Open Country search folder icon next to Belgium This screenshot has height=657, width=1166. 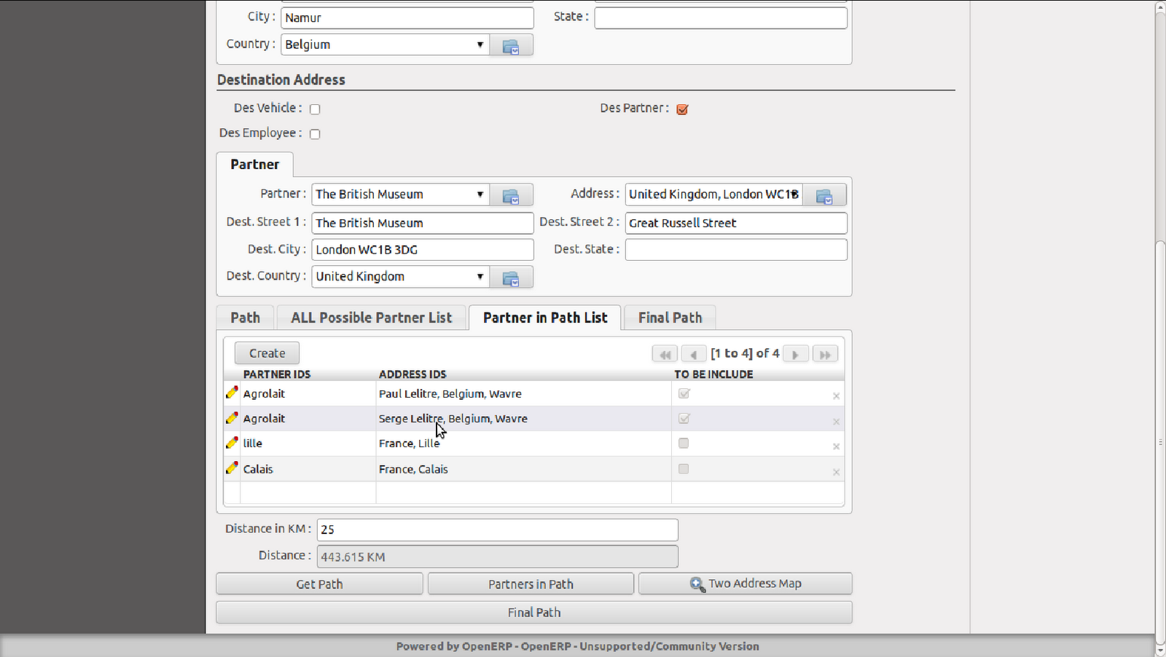click(511, 45)
